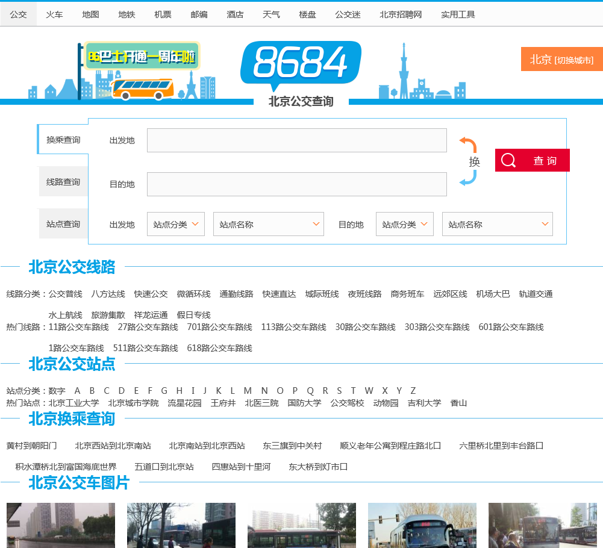Screen dimensions: 603x548
Task: Focus the 出发地 text input
Action: coord(297,140)
